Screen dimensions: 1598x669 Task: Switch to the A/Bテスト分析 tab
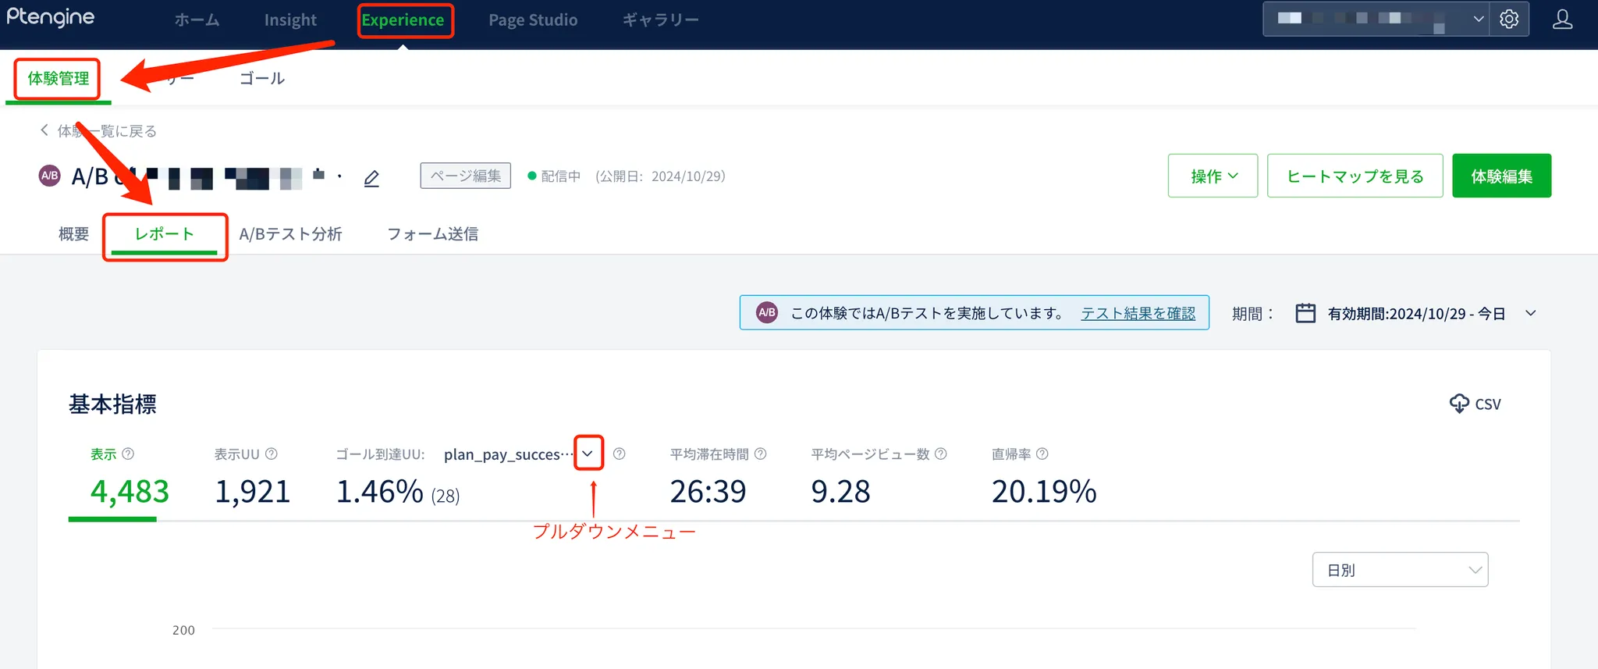(290, 234)
